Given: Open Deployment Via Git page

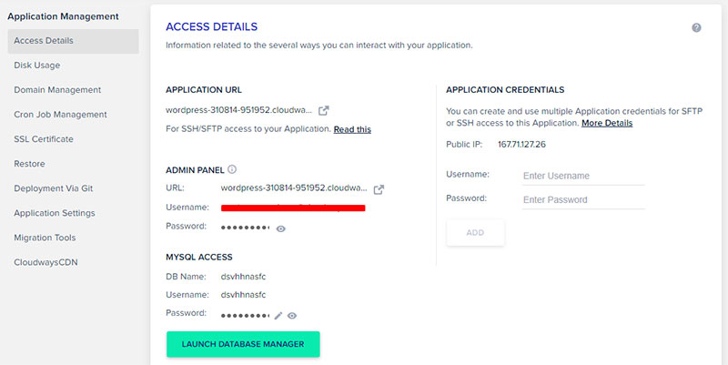Looking at the screenshot, I should pos(55,188).
